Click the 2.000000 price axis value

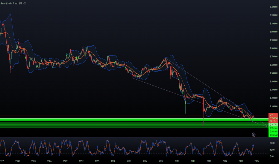click(274, 32)
